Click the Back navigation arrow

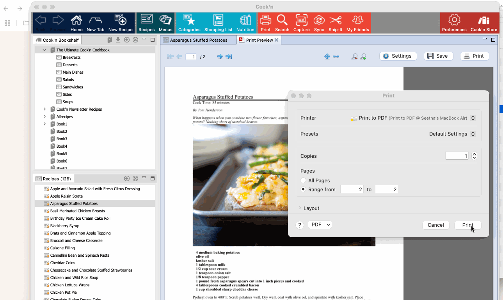(41, 23)
